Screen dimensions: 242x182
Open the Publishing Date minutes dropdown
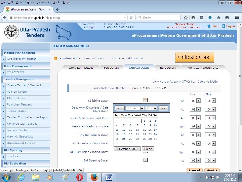click(210, 101)
